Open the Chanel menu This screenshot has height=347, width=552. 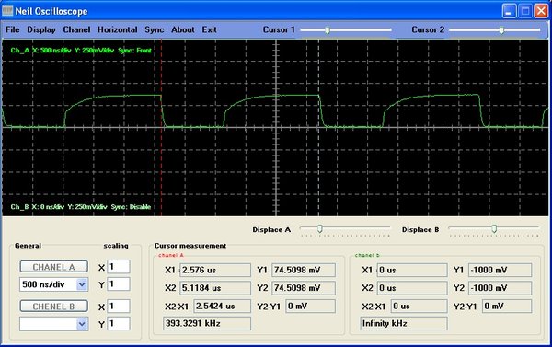coord(76,29)
